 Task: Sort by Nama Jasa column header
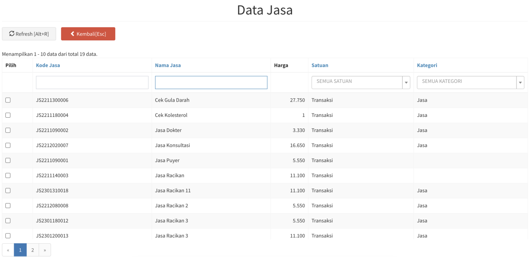coord(168,65)
